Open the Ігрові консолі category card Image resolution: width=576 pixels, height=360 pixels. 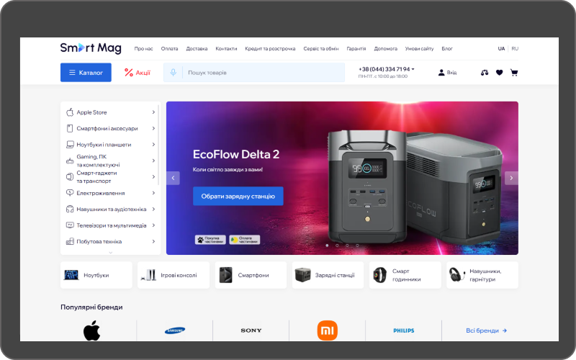coord(174,275)
